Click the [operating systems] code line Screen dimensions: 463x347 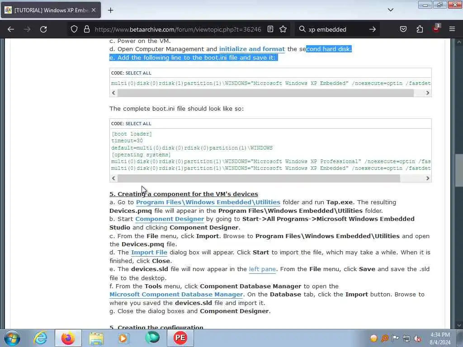[x=141, y=155]
